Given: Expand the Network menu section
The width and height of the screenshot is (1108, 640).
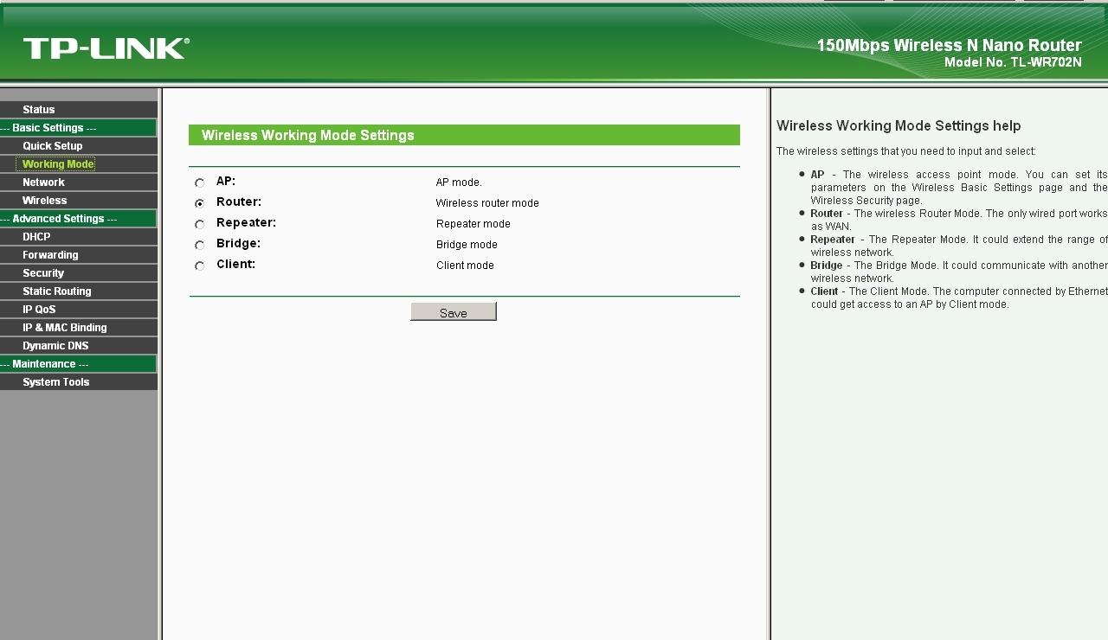Looking at the screenshot, I should pyautogui.click(x=43, y=182).
